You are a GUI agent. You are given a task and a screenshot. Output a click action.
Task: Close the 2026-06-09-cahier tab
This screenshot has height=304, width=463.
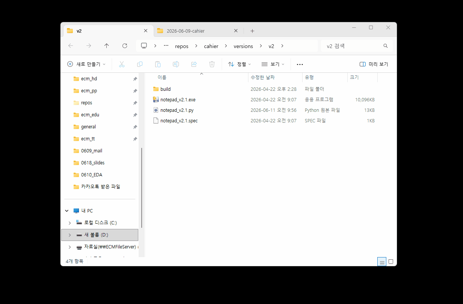[236, 31]
